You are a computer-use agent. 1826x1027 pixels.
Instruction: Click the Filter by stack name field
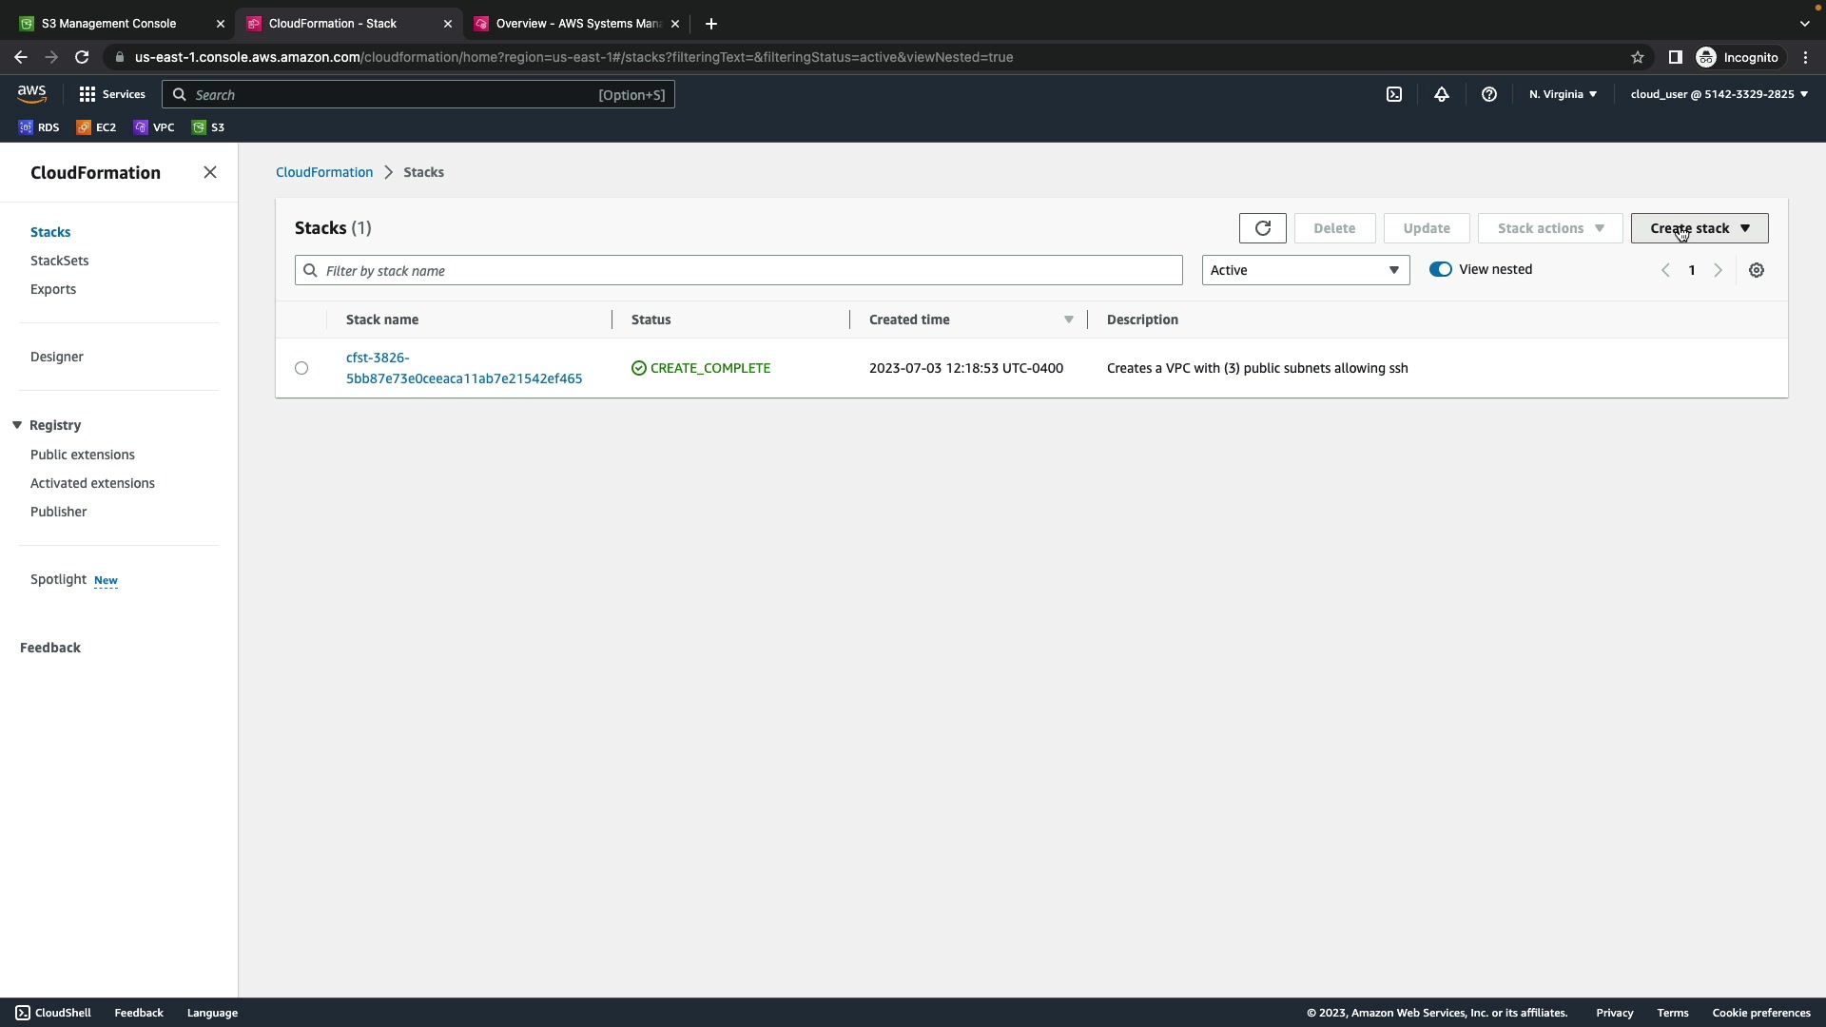click(738, 271)
